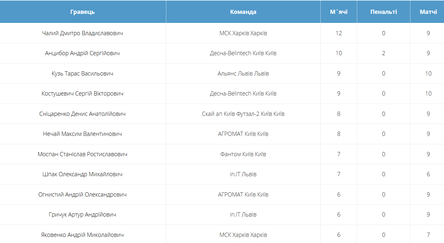Open team Альянс Львів Львів
Screen dimensions: 444x243
point(243,74)
